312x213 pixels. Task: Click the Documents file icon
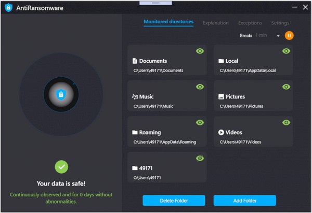point(135,61)
